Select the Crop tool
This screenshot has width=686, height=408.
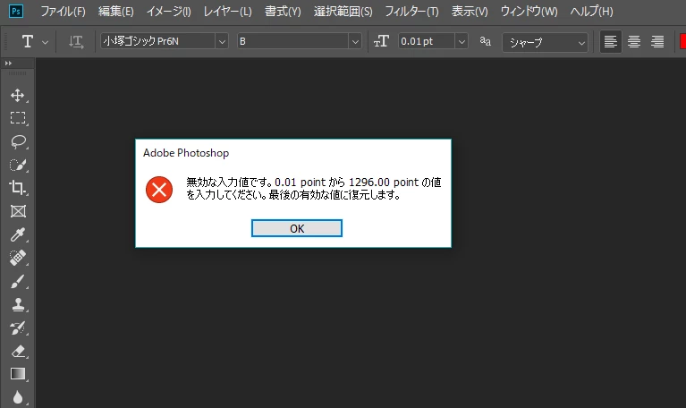(18, 188)
